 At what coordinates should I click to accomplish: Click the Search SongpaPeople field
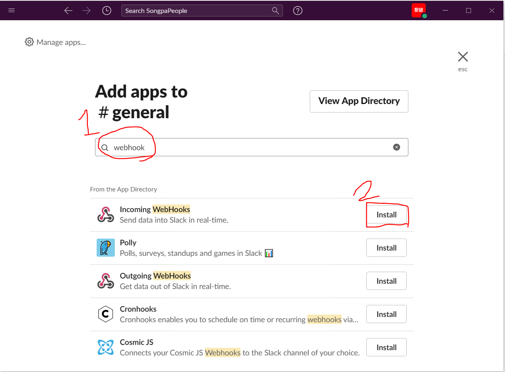click(x=202, y=11)
